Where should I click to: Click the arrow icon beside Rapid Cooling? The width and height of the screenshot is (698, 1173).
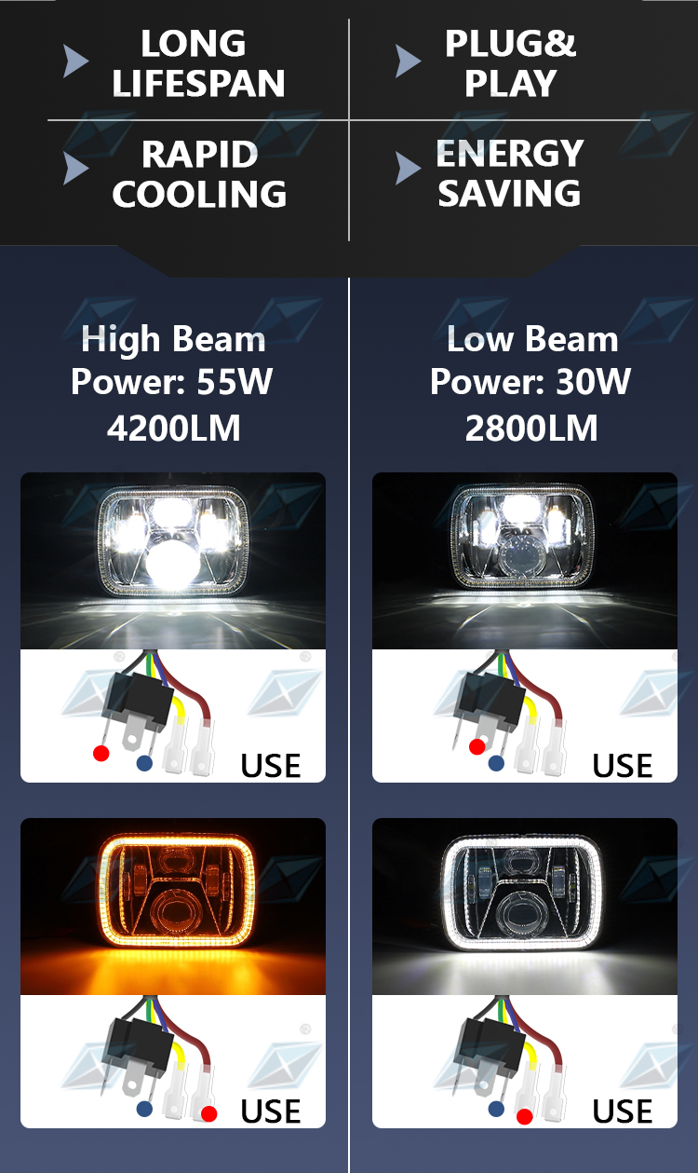pos(75,169)
